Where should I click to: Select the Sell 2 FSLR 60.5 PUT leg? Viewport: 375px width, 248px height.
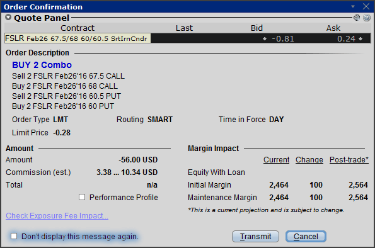point(66,96)
